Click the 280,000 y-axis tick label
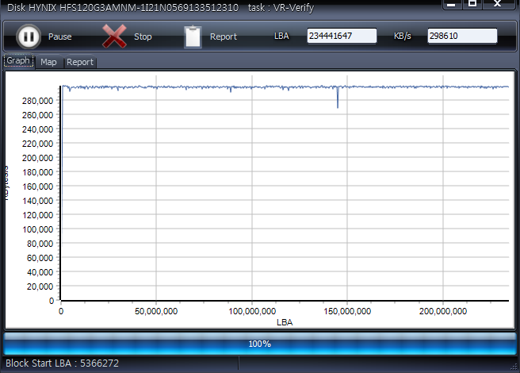This screenshot has height=373, width=520. point(39,101)
